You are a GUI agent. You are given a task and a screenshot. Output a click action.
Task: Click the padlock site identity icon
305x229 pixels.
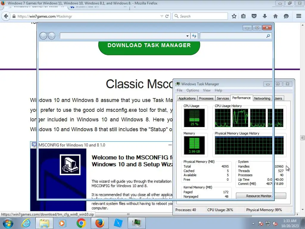pyautogui.click(x=14, y=16)
